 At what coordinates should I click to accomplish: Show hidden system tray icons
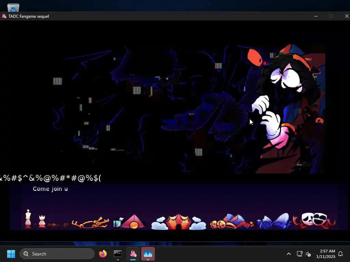pos(288,254)
